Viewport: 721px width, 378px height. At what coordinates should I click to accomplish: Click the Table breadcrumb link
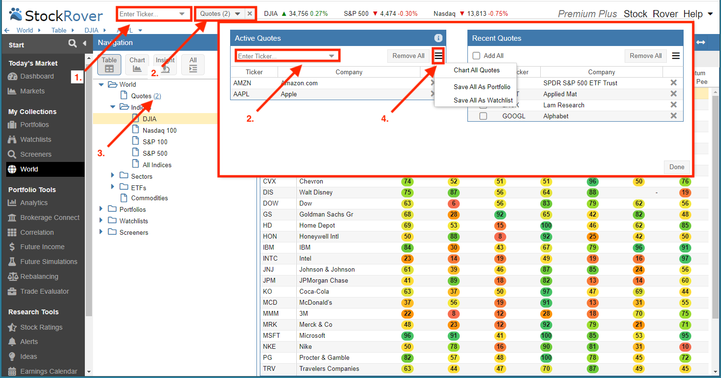click(59, 30)
